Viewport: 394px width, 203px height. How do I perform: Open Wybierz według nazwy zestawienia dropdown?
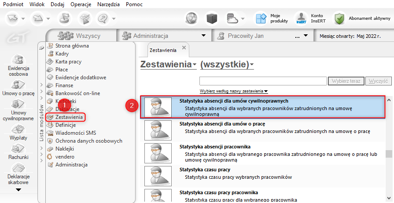pos(234,91)
